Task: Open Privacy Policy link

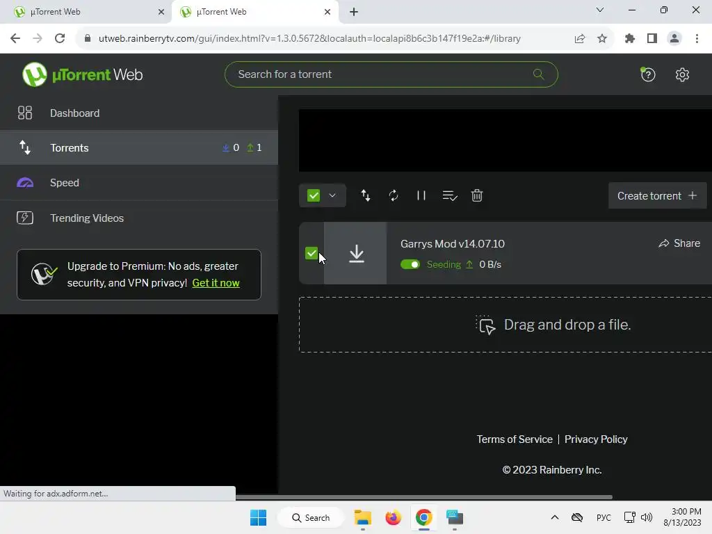Action: point(596,439)
